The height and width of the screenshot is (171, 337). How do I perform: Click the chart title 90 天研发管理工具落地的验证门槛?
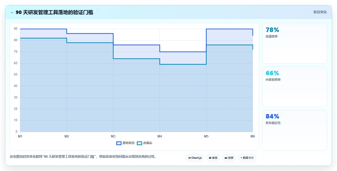pyautogui.click(x=54, y=12)
